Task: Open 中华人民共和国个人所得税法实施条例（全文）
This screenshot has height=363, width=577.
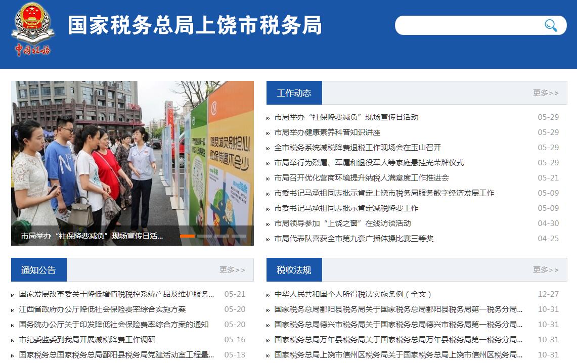Action: click(x=353, y=294)
